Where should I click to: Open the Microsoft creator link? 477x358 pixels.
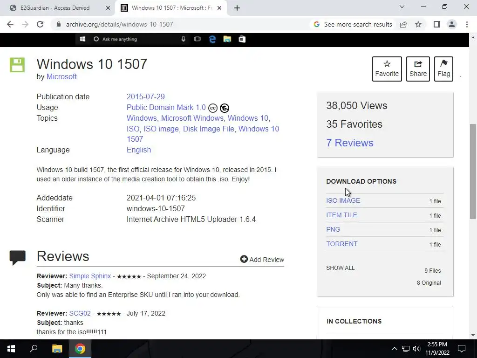pyautogui.click(x=61, y=77)
